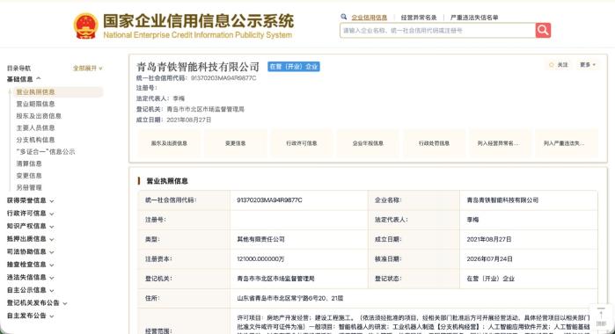
Task: Open the 行政处罚信息 shortcut tile
Action: pos(434,143)
